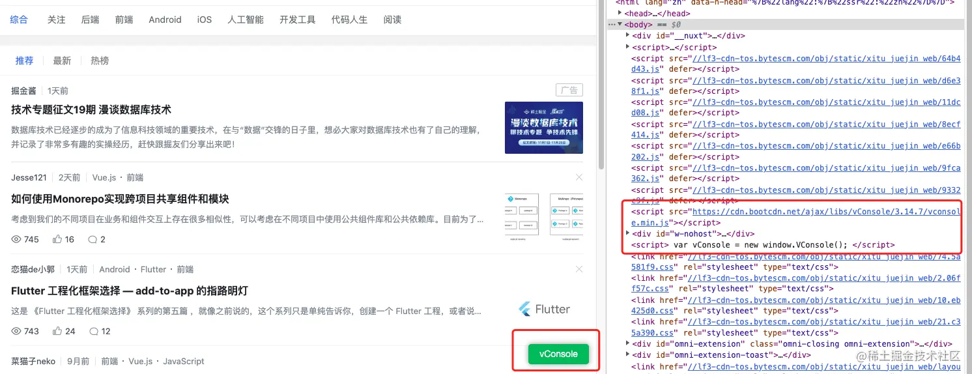Open author Jesse121 profile

click(x=29, y=177)
